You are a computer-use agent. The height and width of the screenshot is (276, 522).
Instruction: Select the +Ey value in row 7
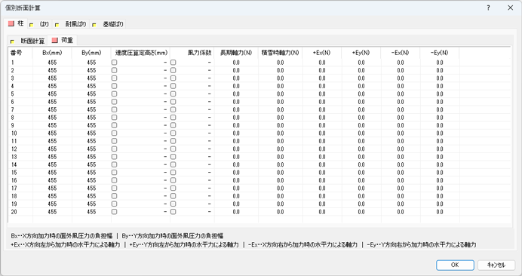(x=361, y=109)
